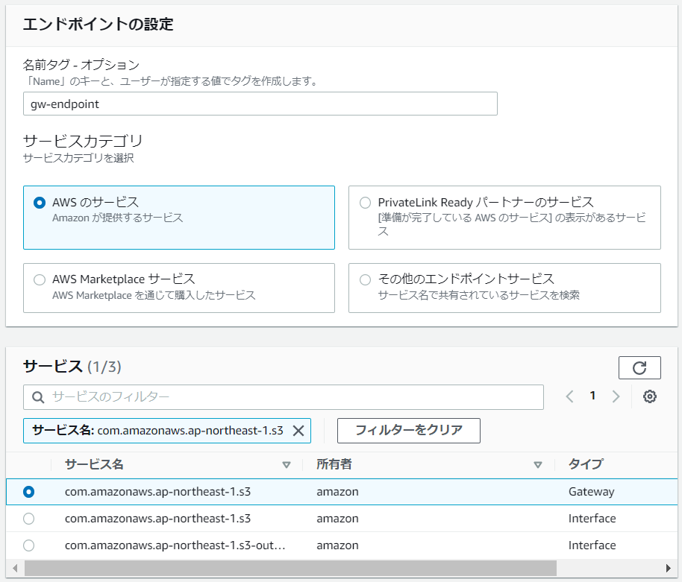This screenshot has width=682, height=582.
Task: Click the horizontal scrollbar right arrow
Action: 669,568
